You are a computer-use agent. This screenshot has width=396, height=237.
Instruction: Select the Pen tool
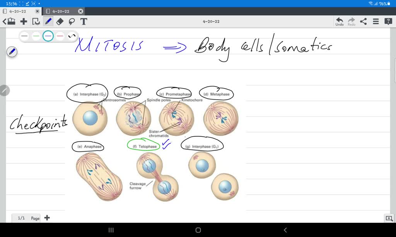(48, 22)
